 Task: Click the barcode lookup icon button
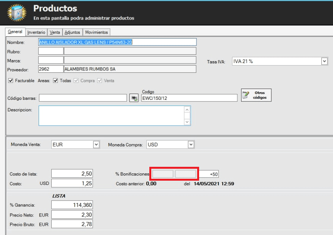point(134,98)
